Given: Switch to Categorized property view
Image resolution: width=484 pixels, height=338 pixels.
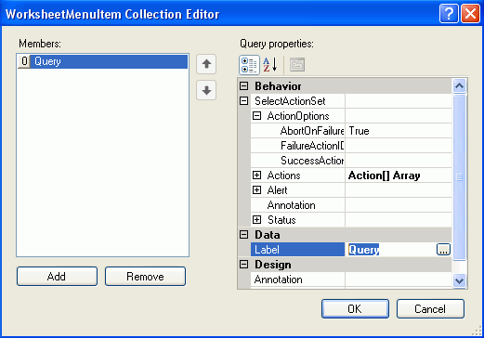Looking at the screenshot, I should coord(249,65).
